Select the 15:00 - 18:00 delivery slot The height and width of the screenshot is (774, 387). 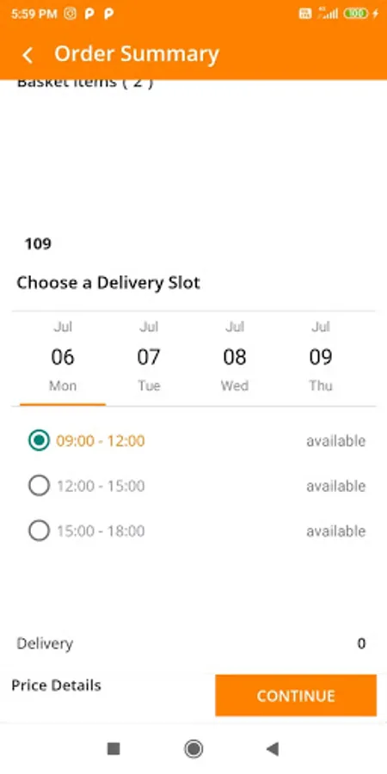point(196,531)
